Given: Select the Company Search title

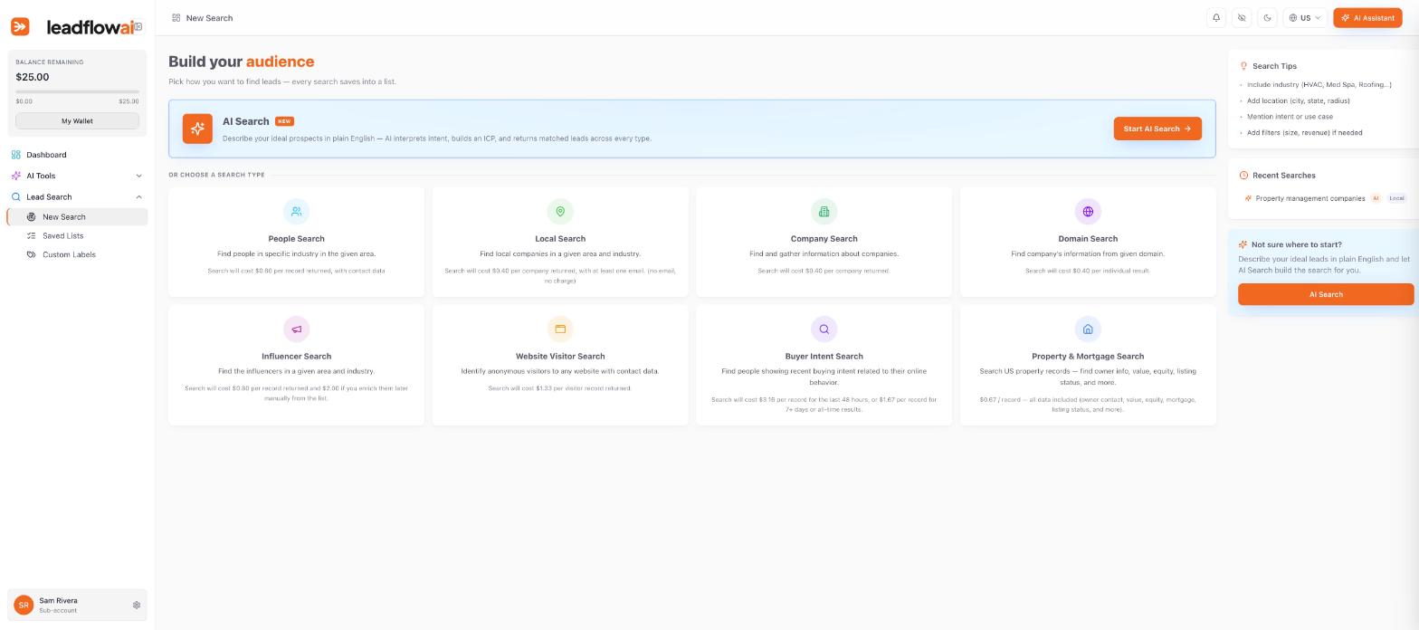Looking at the screenshot, I should click(x=824, y=239).
